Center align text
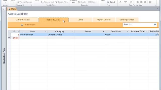Screen dimensions: 161x90 click(x=141, y=2)
